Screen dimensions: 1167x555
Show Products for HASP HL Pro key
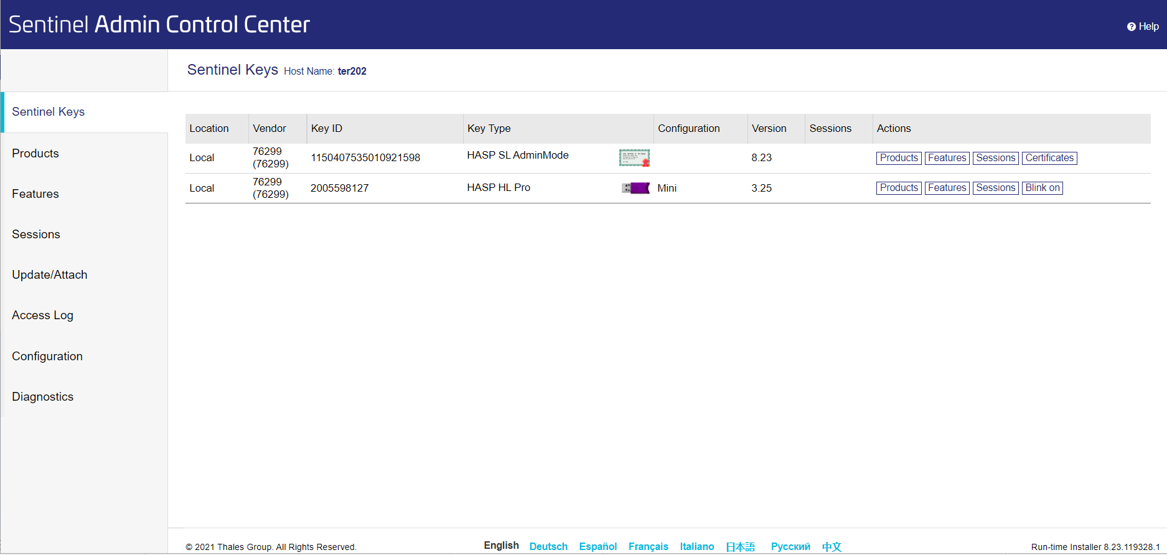pos(899,188)
